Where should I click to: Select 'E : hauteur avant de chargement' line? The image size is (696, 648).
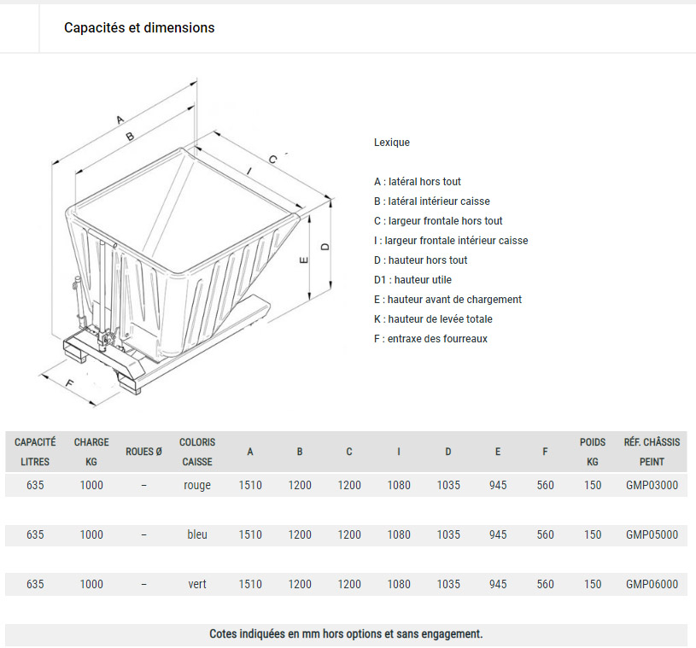447,299
